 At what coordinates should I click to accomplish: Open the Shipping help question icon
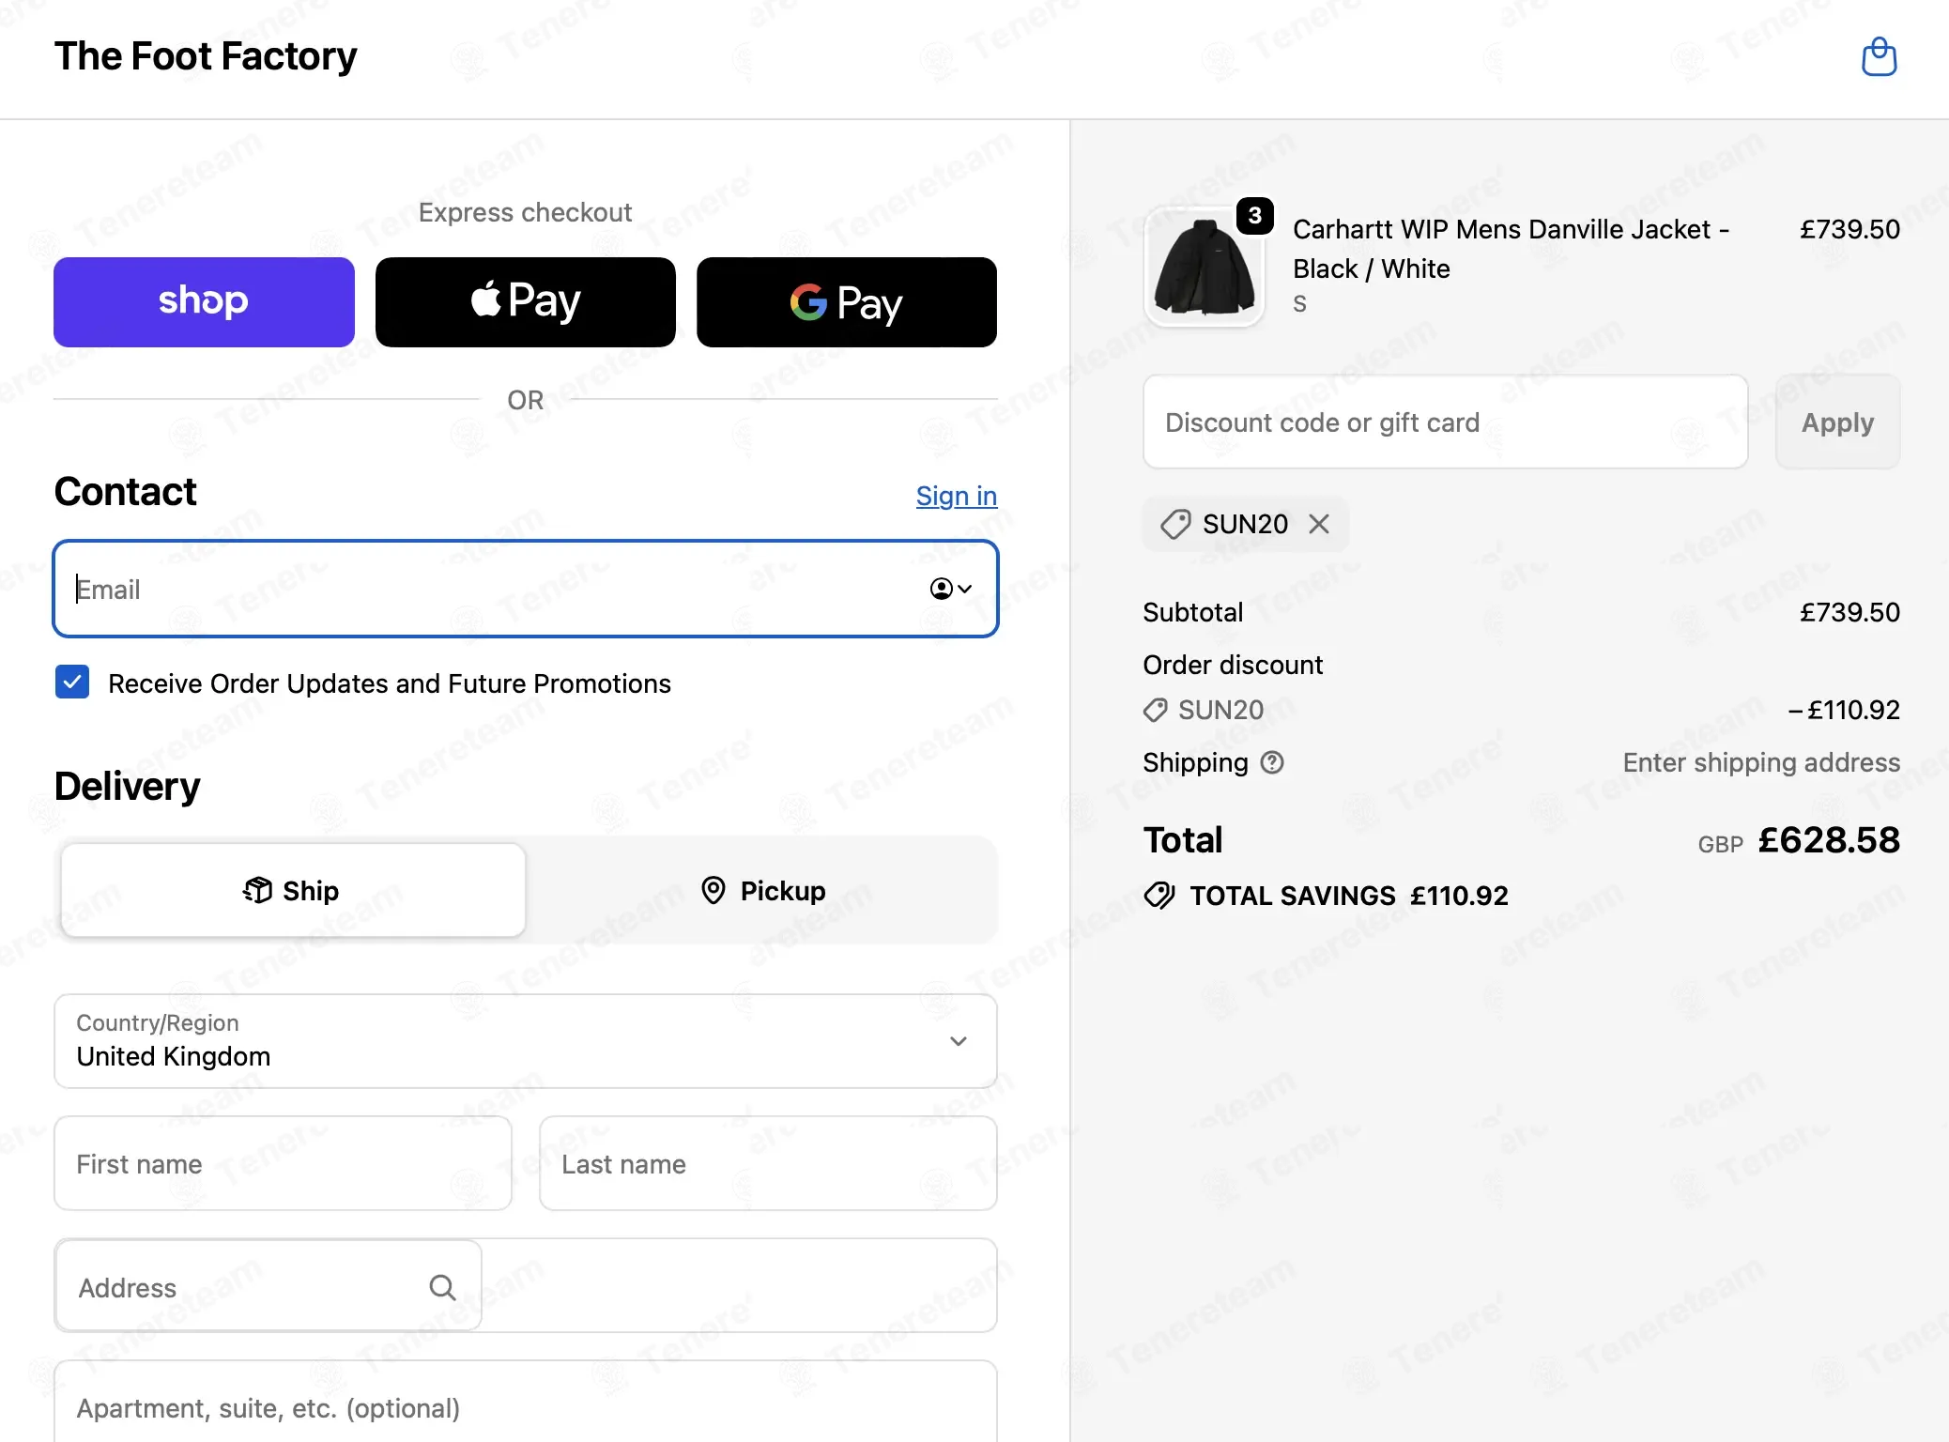pyautogui.click(x=1272, y=762)
